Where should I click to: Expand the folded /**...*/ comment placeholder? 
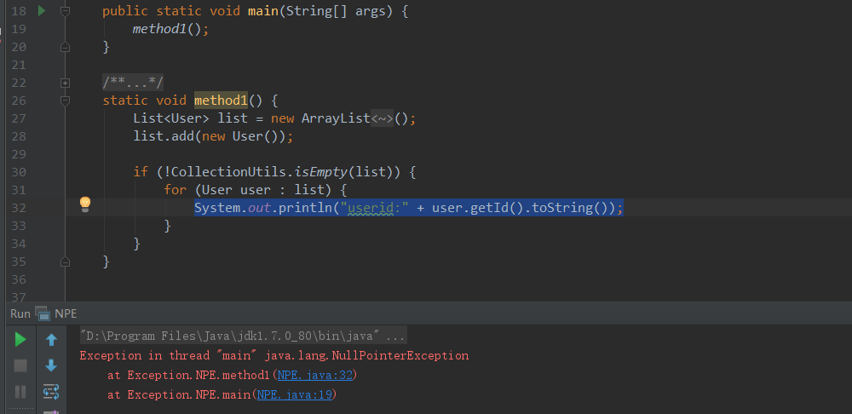pos(133,83)
